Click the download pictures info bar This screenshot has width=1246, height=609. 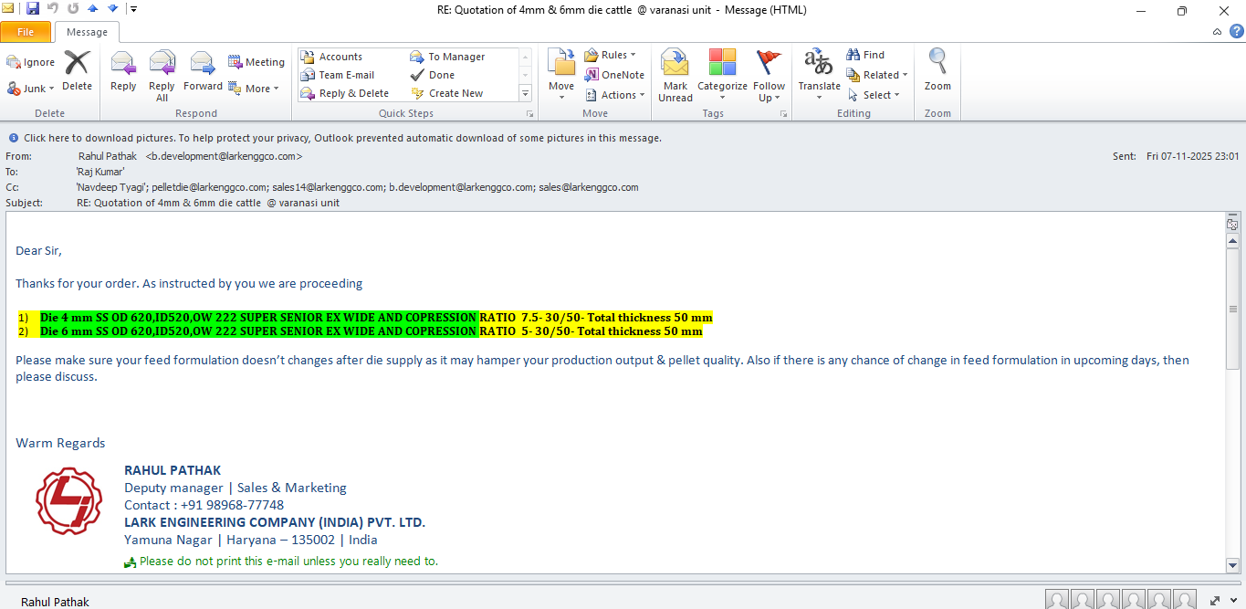342,138
